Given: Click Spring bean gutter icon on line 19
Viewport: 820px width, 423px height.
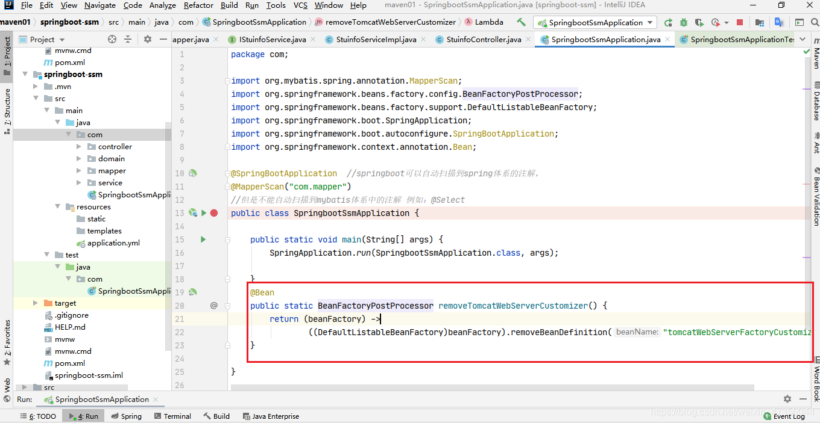Looking at the screenshot, I should [x=193, y=292].
